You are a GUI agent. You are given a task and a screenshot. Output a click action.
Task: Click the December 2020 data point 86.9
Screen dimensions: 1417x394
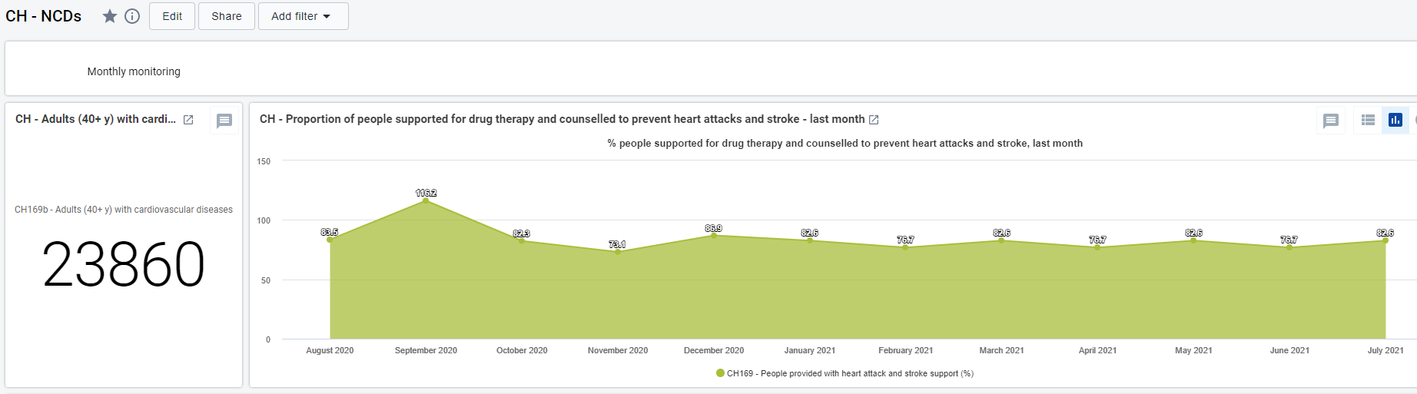tap(714, 236)
